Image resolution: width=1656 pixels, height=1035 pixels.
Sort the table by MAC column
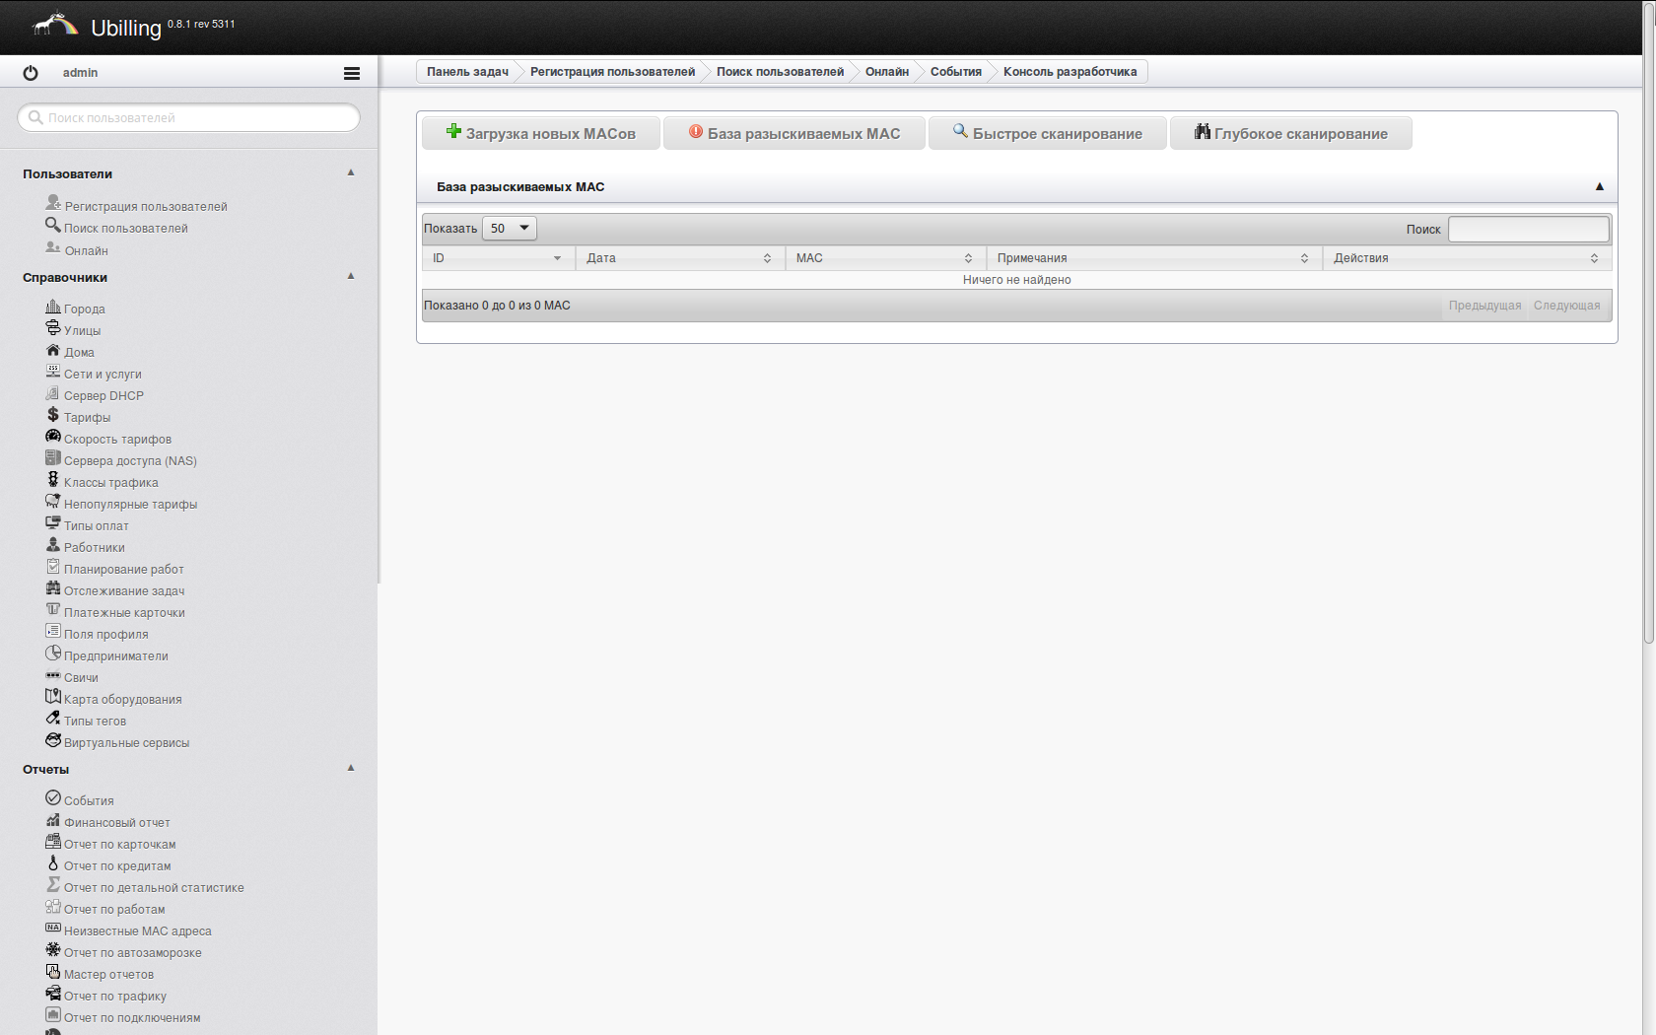(x=884, y=258)
